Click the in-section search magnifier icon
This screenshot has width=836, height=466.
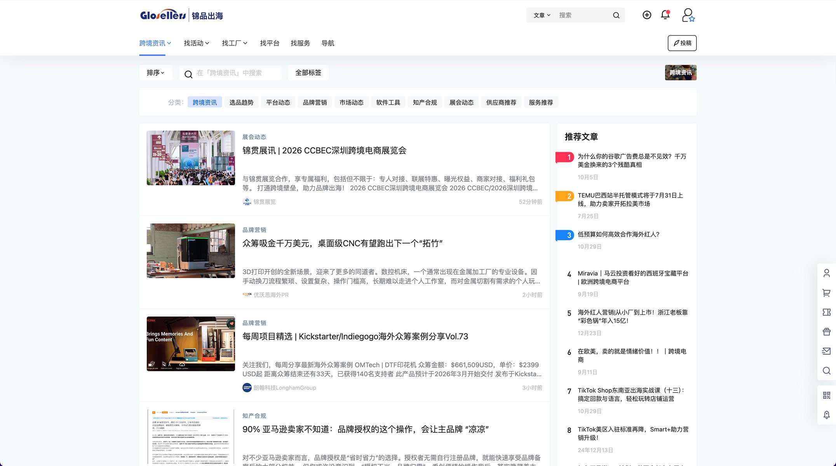click(x=188, y=74)
